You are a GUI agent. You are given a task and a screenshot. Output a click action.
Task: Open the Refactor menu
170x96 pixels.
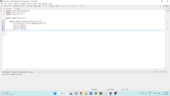coord(16,4)
